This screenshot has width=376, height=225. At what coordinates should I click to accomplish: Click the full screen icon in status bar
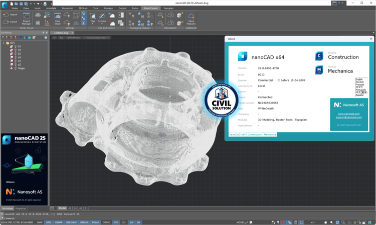pyautogui.click(x=370, y=222)
